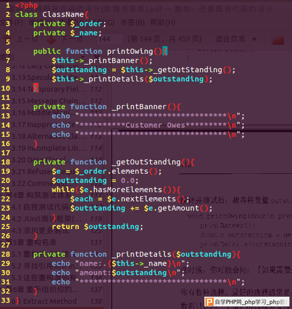Click the page number field showing 144
Screen dimensions: 292x309
(110, 39)
